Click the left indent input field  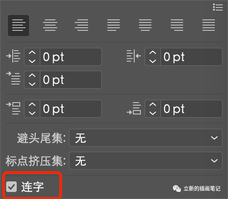(71, 57)
